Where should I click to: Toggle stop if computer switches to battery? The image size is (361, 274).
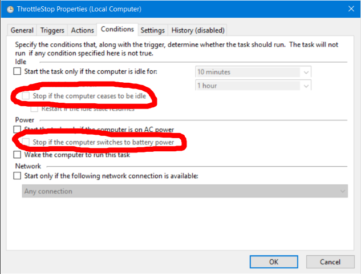point(26,142)
